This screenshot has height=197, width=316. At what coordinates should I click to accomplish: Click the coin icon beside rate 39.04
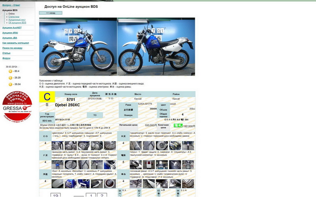pyautogui.click(x=10, y=84)
